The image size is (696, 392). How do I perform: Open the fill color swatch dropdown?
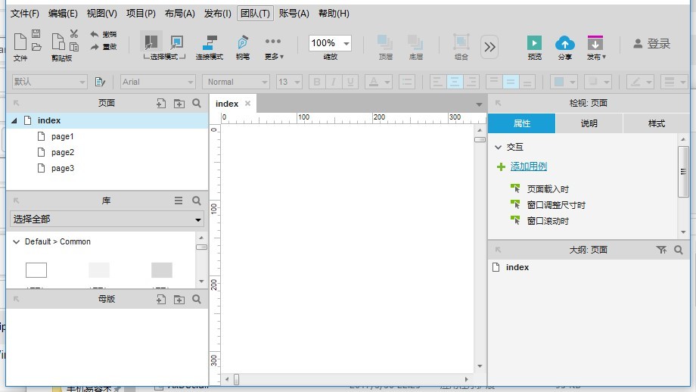pos(564,82)
